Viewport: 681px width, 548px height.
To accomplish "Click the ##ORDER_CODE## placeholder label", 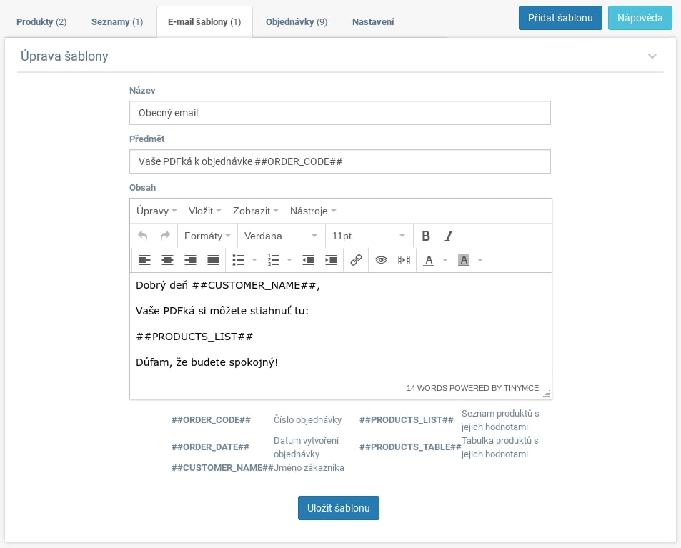I will (x=211, y=420).
